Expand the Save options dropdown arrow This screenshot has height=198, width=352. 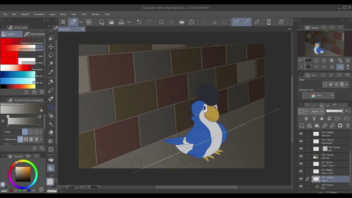[129, 22]
